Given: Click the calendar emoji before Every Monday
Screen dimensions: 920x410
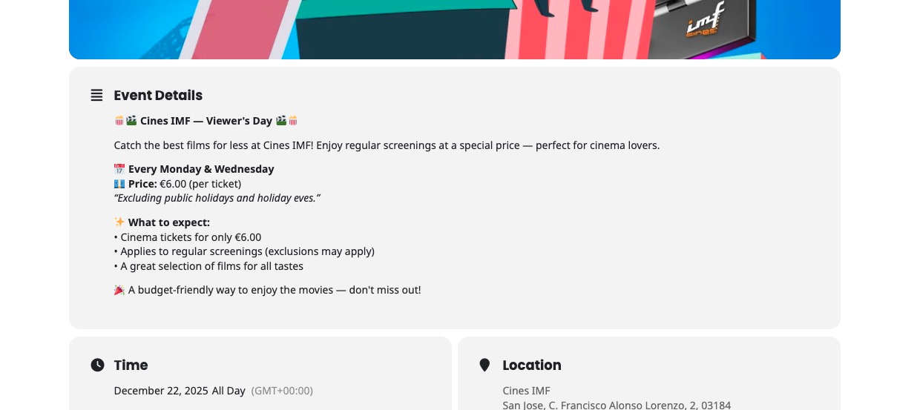Looking at the screenshot, I should pyautogui.click(x=119, y=169).
